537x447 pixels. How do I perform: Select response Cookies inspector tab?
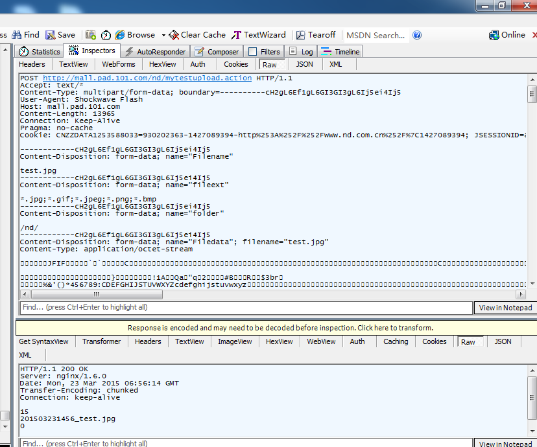coord(435,341)
